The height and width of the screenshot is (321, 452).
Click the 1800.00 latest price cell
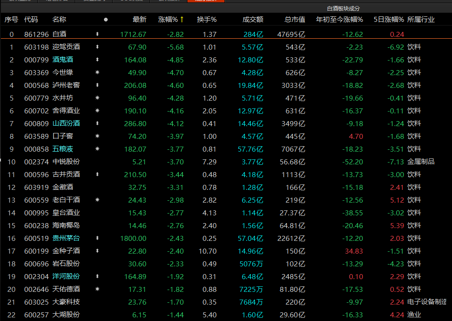pos(133,239)
